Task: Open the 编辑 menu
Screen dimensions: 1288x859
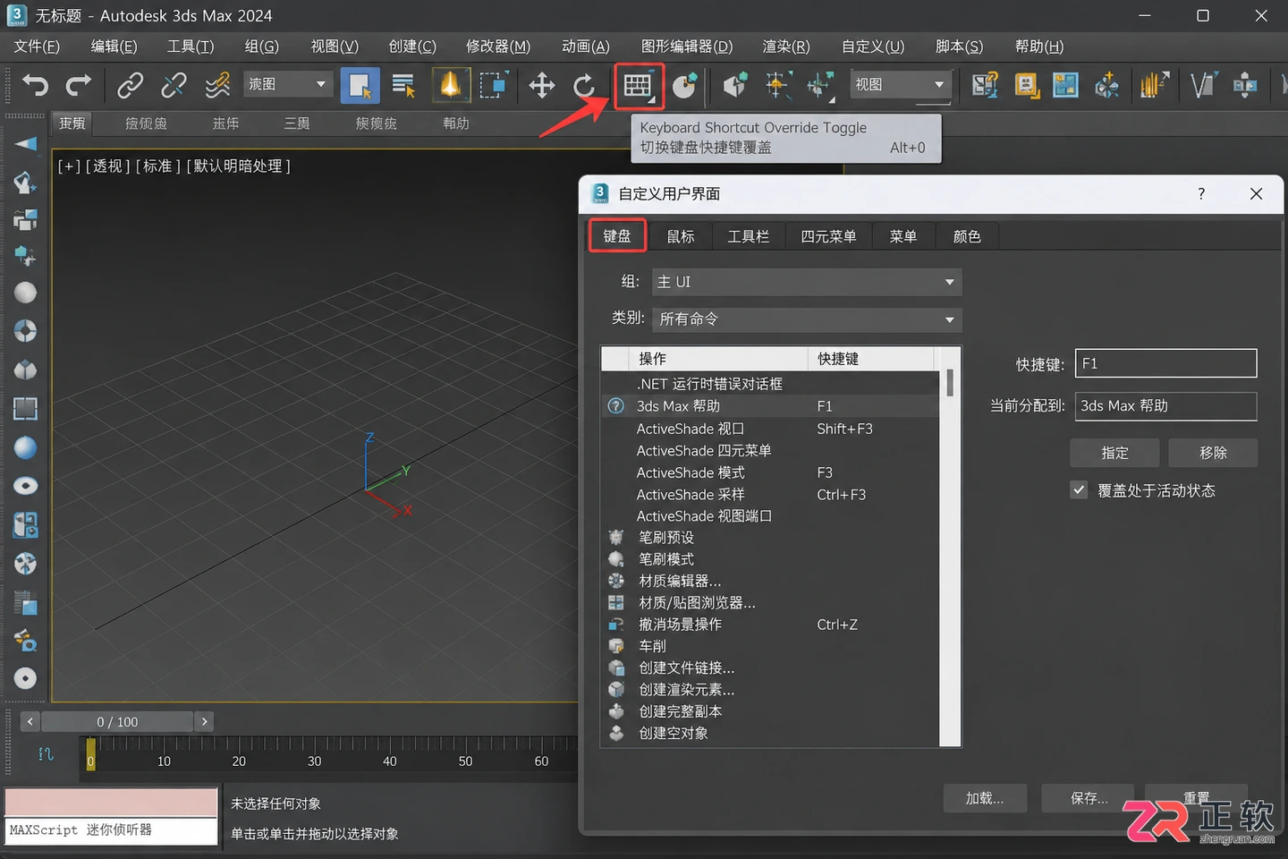Action: click(x=114, y=47)
